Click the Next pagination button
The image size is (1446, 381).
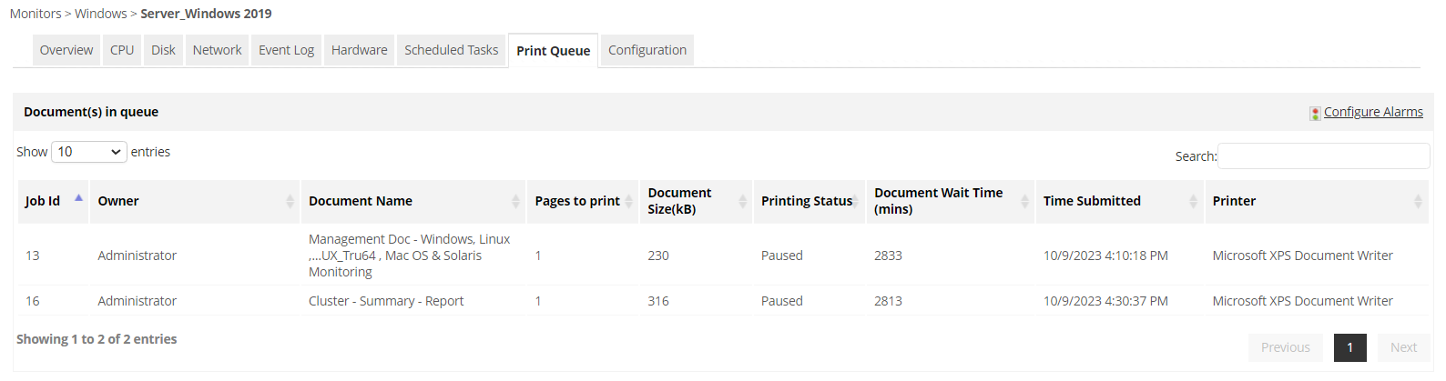[x=1403, y=347]
